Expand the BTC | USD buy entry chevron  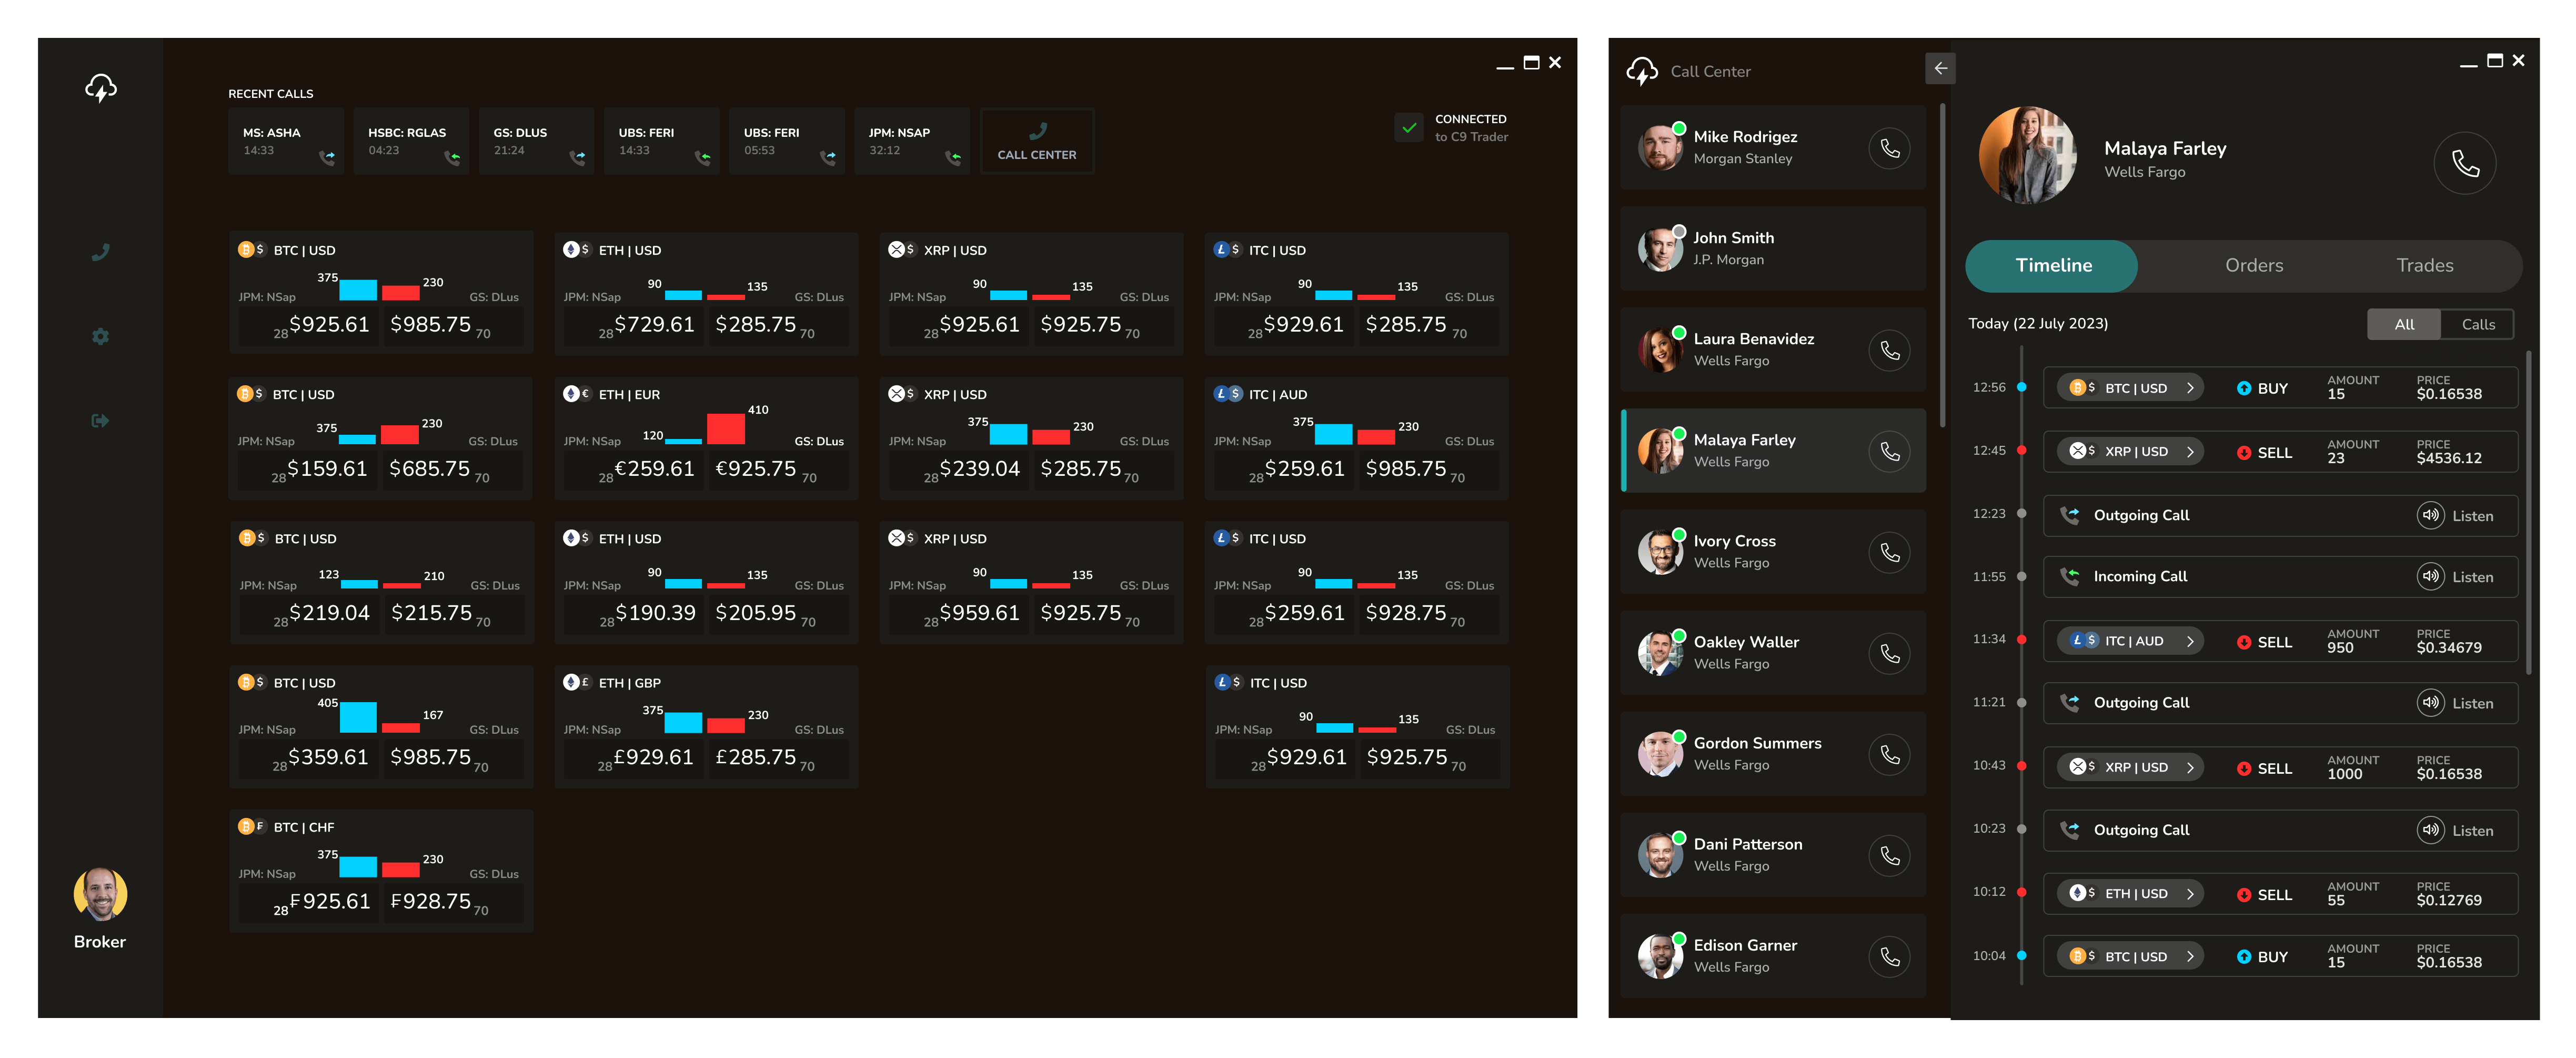pos(2192,387)
